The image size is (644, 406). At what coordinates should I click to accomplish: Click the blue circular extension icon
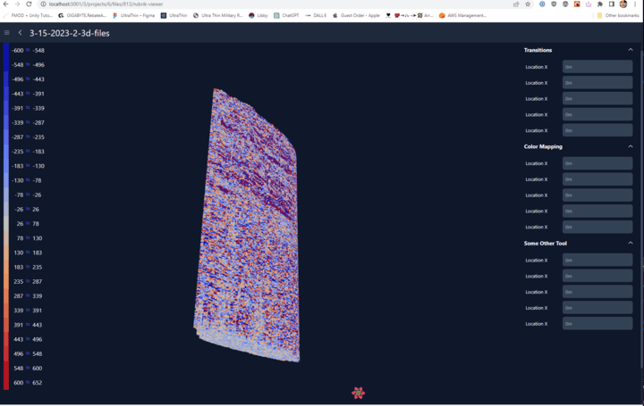tap(542, 4)
